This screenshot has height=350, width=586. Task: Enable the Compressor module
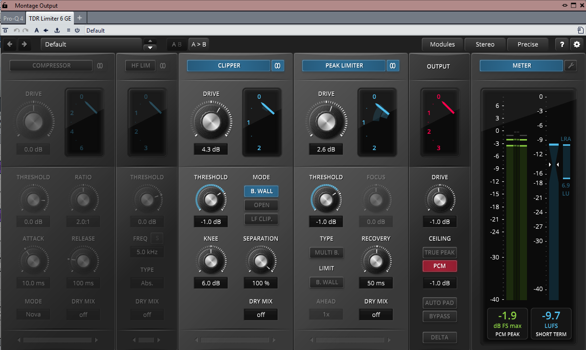click(51, 66)
